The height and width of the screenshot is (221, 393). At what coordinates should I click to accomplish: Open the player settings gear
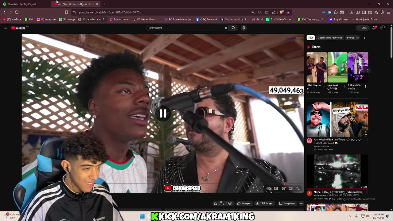tap(283, 188)
